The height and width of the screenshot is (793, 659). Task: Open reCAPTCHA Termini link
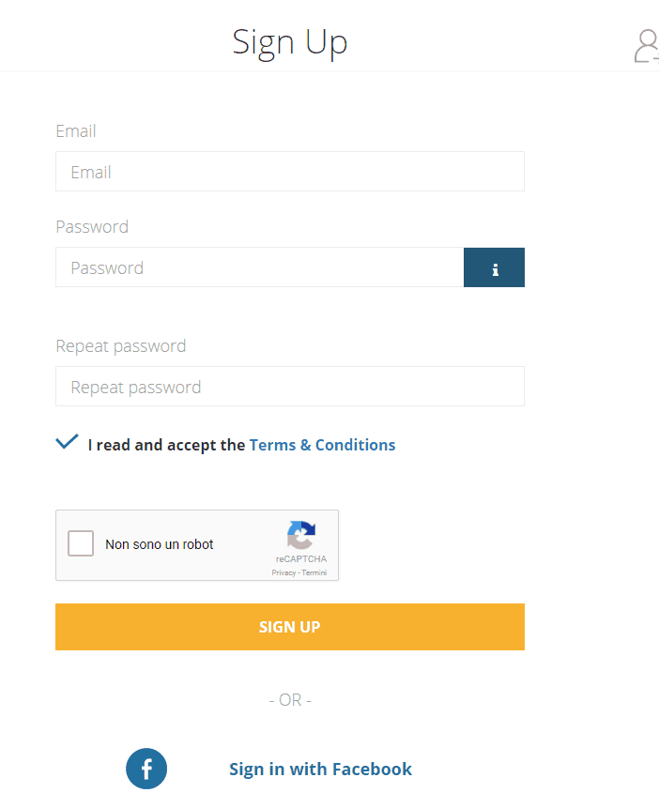[x=314, y=572]
